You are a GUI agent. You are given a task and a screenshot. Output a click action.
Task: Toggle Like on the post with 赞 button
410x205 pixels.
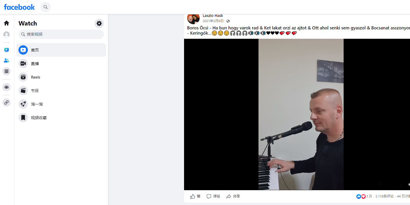point(195,196)
